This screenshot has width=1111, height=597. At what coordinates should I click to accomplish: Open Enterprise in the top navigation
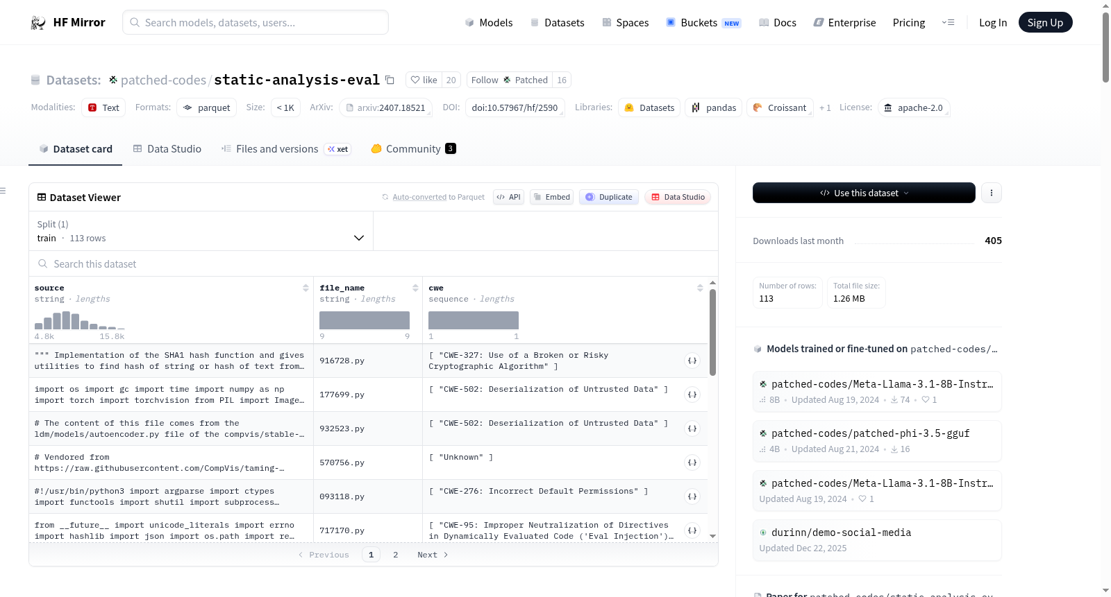click(845, 23)
